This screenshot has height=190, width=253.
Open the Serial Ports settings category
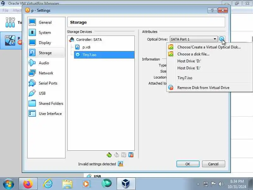coord(46,83)
